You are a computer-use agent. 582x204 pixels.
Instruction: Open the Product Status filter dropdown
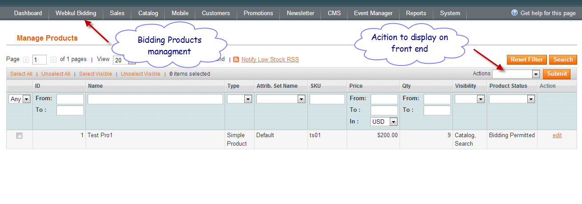tap(512, 99)
